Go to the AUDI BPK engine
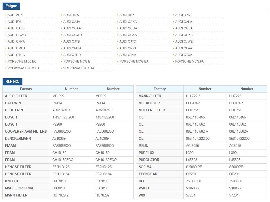 click(x=183, y=15)
